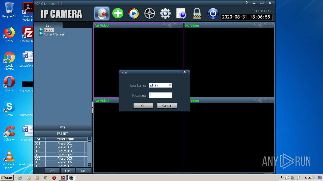The image size is (323, 181).
Task: Toggle speaker audio in top-left video pane
Action: click(170, 25)
